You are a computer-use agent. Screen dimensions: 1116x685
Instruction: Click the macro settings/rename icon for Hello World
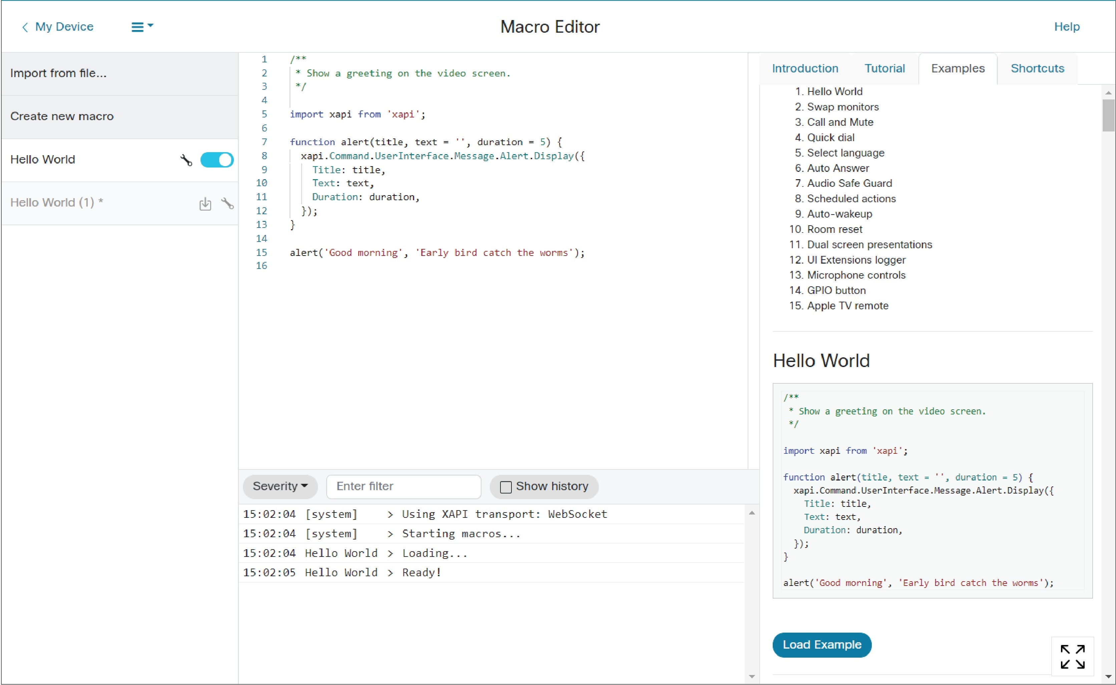187,159
